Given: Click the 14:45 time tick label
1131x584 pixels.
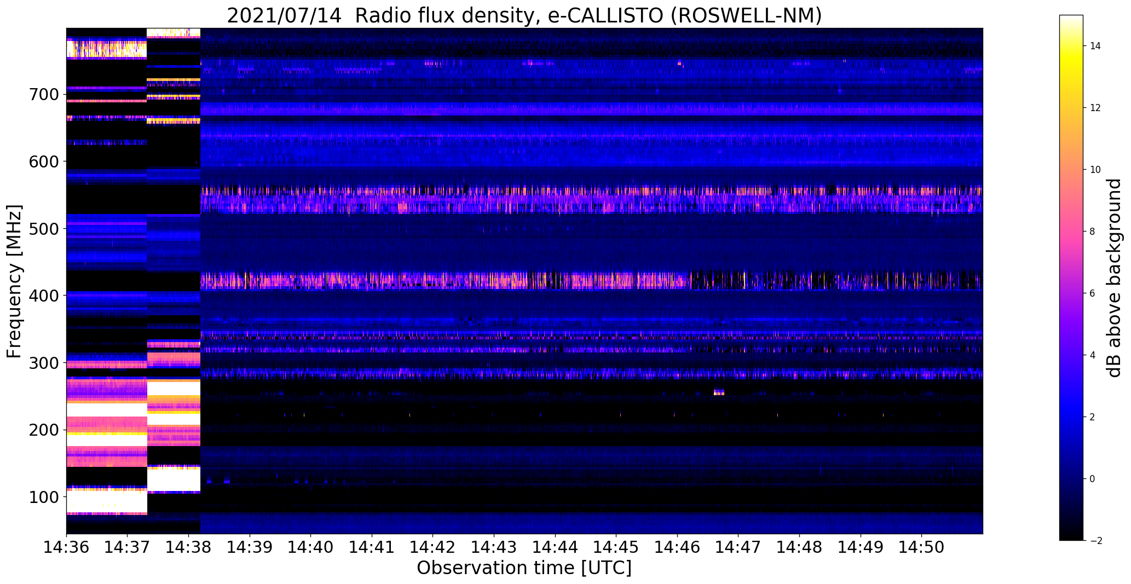Looking at the screenshot, I should tap(616, 547).
